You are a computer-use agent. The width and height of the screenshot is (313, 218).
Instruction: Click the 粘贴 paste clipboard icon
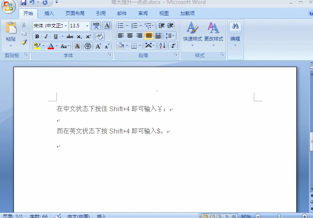pos(11,27)
